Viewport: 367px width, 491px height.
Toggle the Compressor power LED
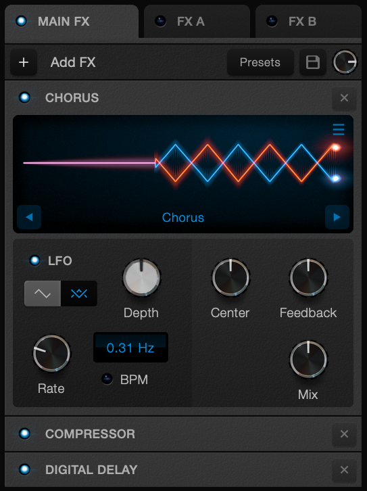25,434
